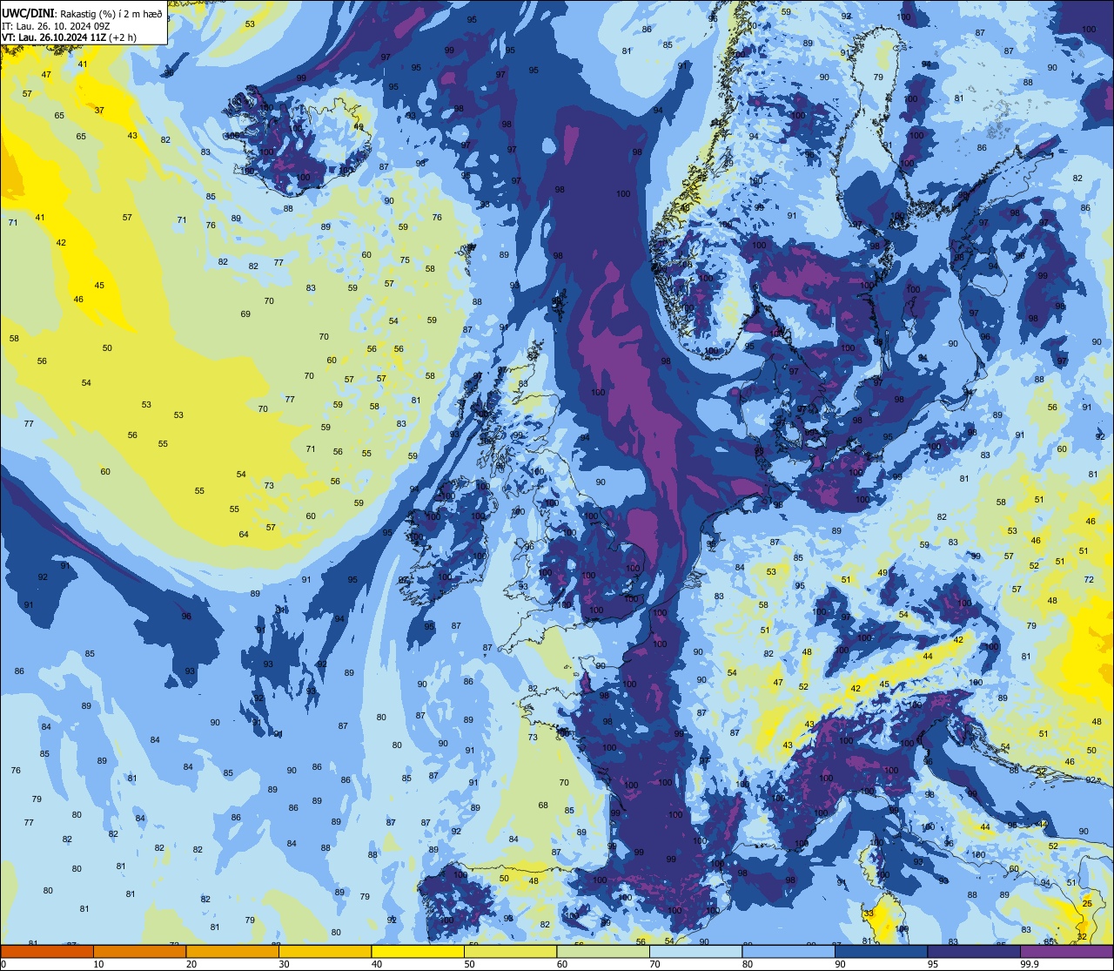The width and height of the screenshot is (1114, 971).
Task: Pick the light green 60–70 legend segment
Action: pos(603,951)
